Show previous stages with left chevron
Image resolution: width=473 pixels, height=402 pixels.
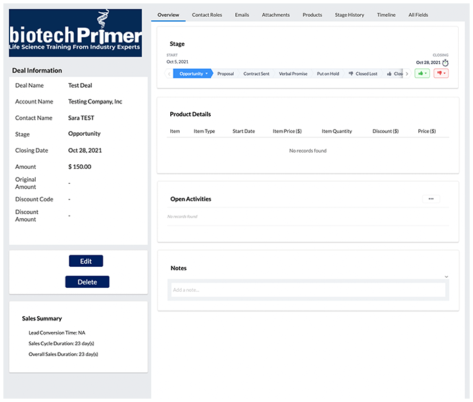pos(169,74)
